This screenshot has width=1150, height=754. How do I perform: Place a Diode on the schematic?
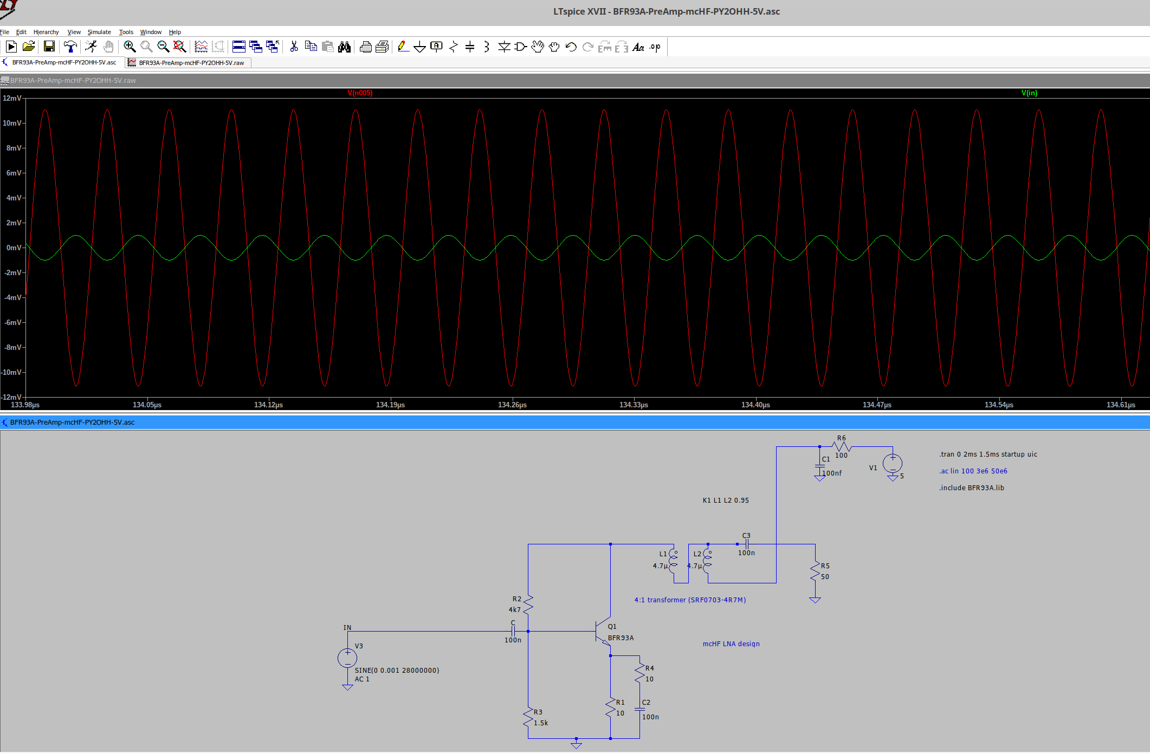(x=504, y=47)
